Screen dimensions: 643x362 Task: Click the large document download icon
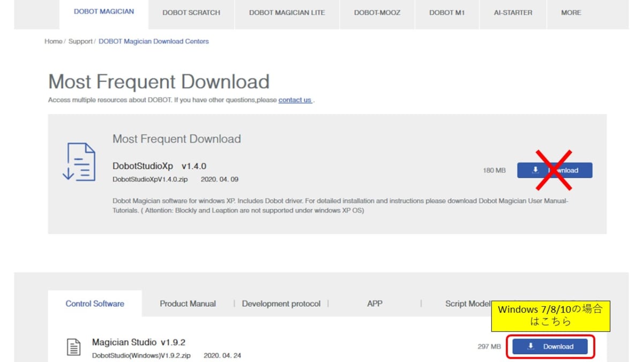coord(79,162)
